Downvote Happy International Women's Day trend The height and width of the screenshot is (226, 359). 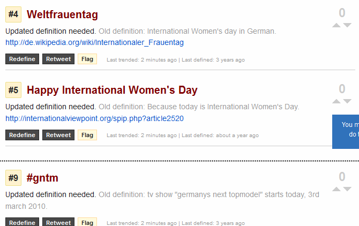tap(348, 101)
